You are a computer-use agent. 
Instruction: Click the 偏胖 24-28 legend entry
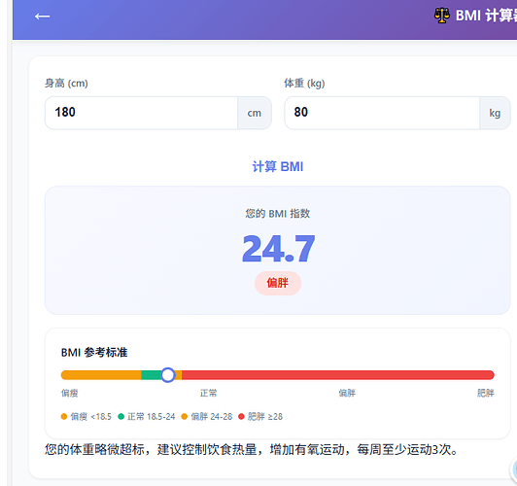[x=207, y=416]
